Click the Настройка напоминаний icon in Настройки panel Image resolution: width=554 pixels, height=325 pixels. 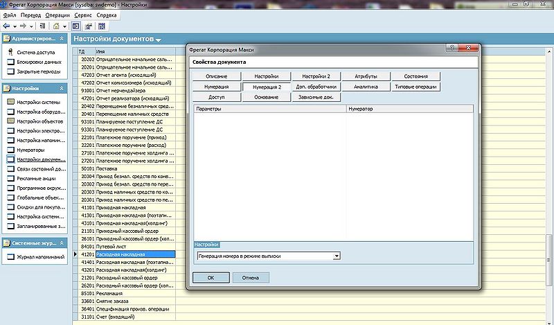pyautogui.click(x=10, y=140)
